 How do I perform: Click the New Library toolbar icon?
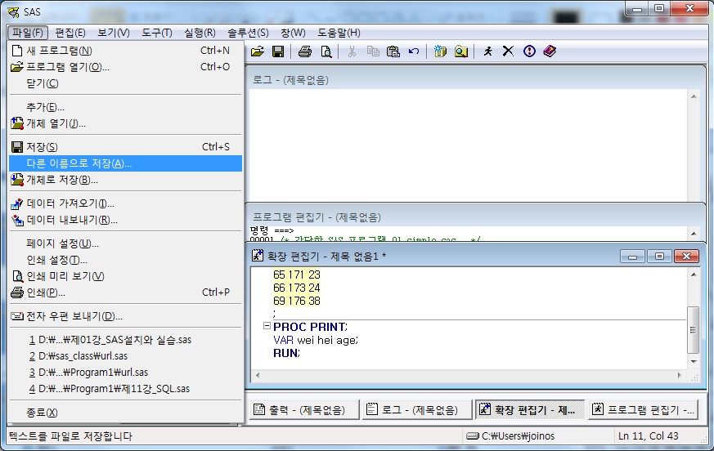coord(440,51)
